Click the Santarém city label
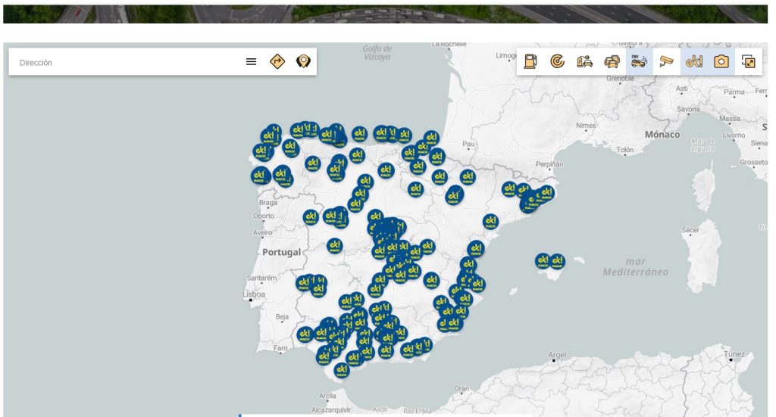 pyautogui.click(x=261, y=278)
